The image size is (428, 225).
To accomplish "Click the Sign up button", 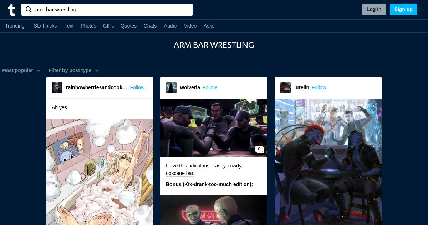I will [x=403, y=9].
